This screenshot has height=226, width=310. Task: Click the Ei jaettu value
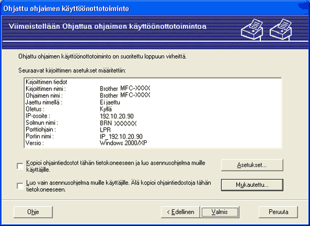110,102
